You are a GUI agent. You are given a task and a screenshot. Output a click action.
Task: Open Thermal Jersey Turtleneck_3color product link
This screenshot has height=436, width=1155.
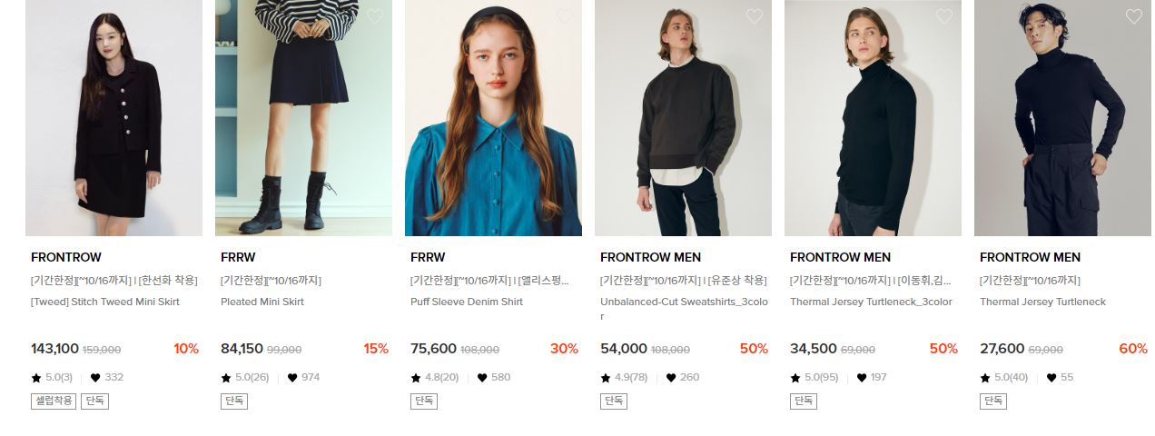tap(871, 302)
